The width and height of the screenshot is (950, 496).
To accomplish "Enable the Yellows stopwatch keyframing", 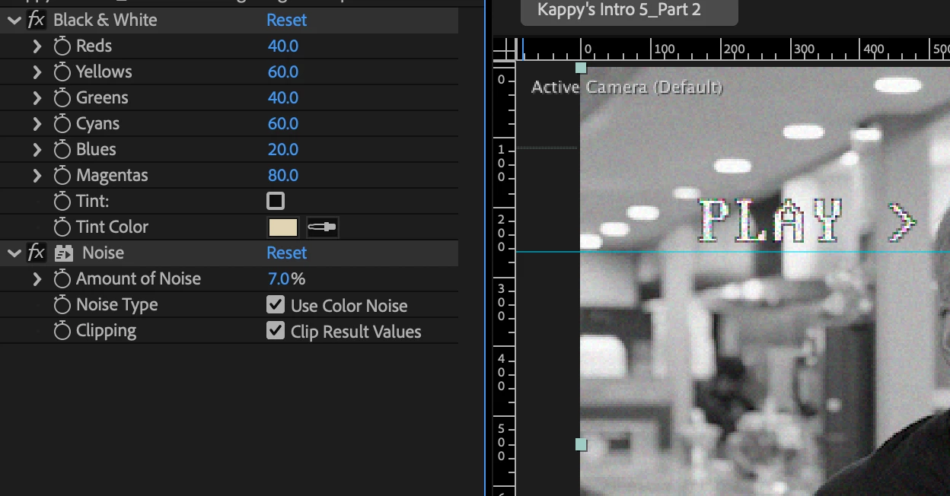I will click(62, 72).
